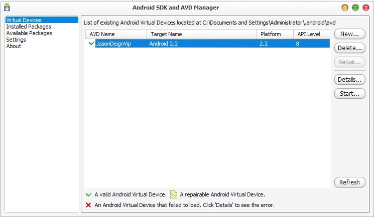Screen dimensions: 374x217
Task: Click the Repair... button
Action: click(x=349, y=62)
